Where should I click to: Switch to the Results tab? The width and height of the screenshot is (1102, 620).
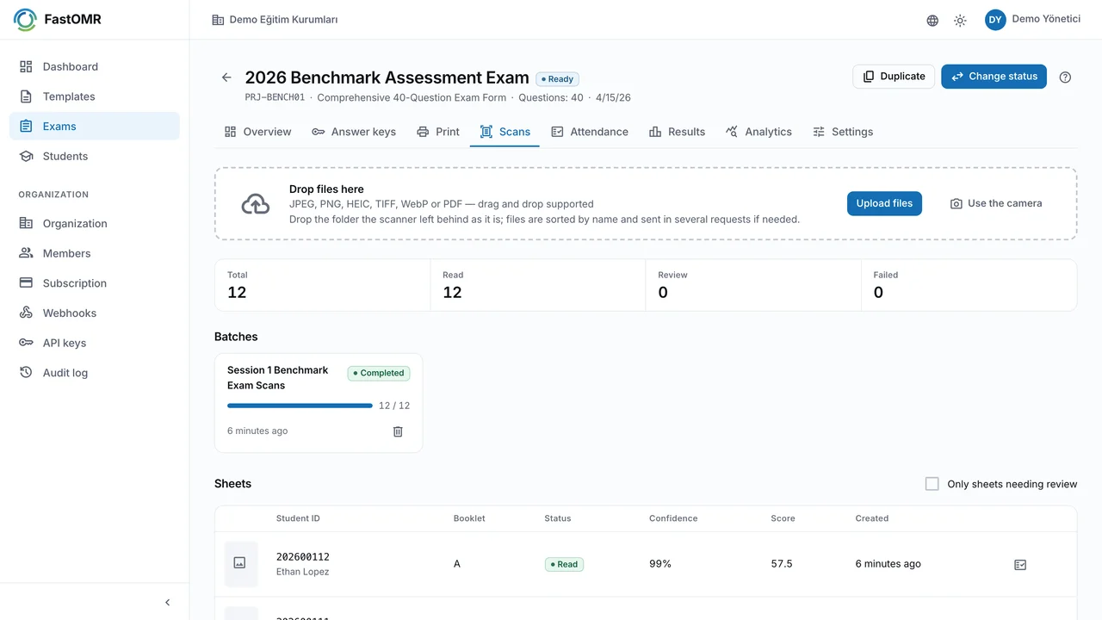[677, 132]
